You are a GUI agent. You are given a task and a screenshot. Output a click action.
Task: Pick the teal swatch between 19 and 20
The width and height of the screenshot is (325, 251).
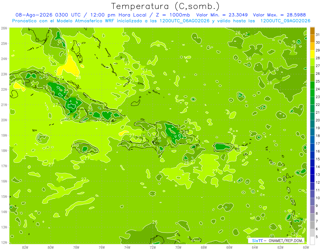[312, 124]
